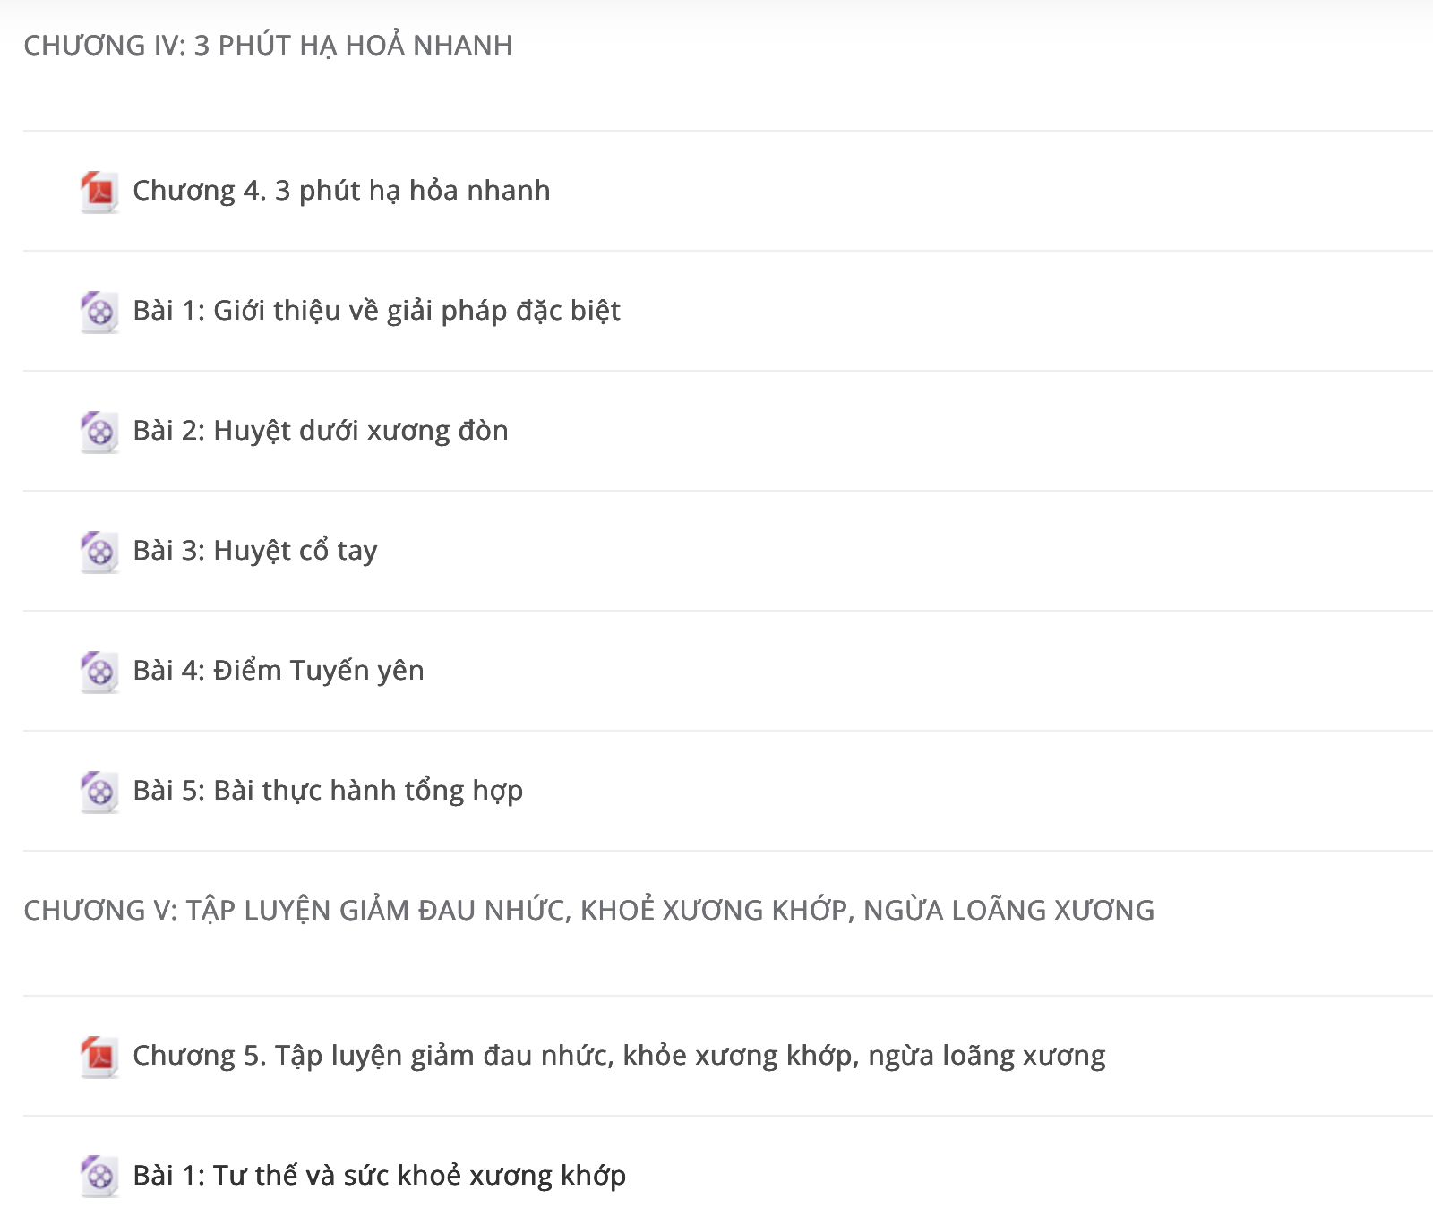Open 'Chương 5. Tập luyện giảm đau nhức' document
The width and height of the screenshot is (1433, 1225).
coord(619,1056)
